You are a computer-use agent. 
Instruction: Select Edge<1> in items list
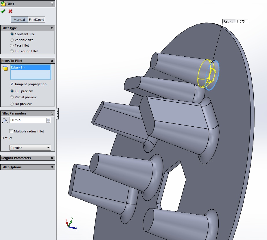pyautogui.click(x=30, y=68)
